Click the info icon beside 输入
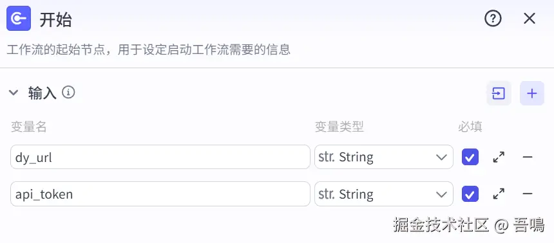 (x=68, y=93)
